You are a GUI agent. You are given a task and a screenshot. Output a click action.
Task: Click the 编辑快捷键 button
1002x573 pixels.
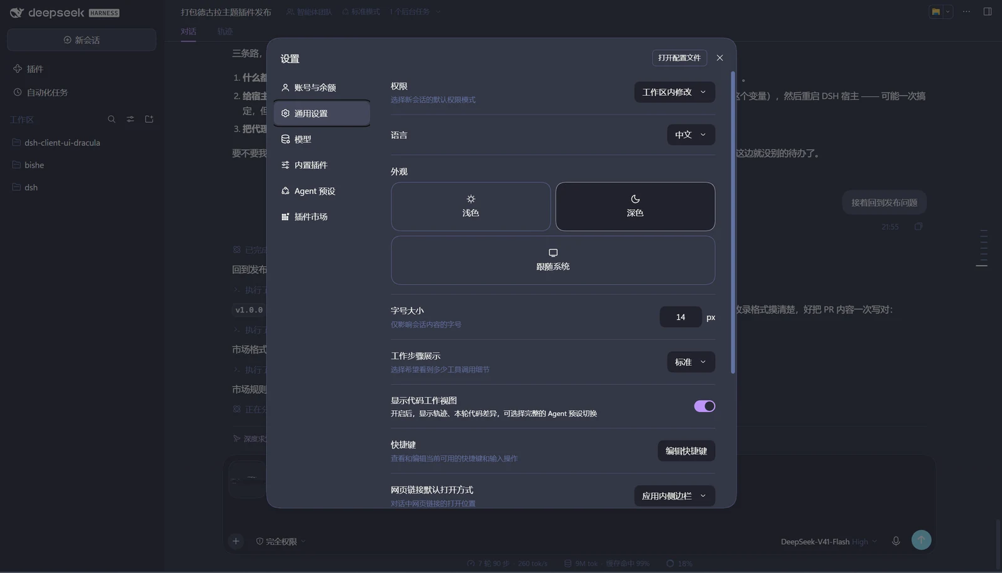[x=686, y=451]
